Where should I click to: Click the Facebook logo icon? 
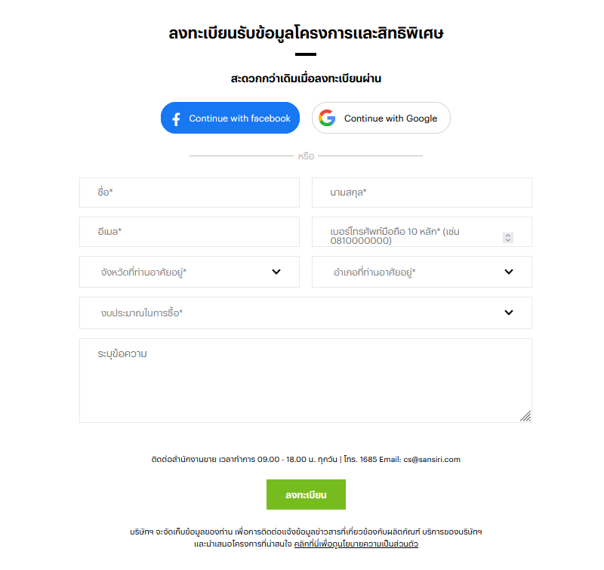tap(176, 119)
